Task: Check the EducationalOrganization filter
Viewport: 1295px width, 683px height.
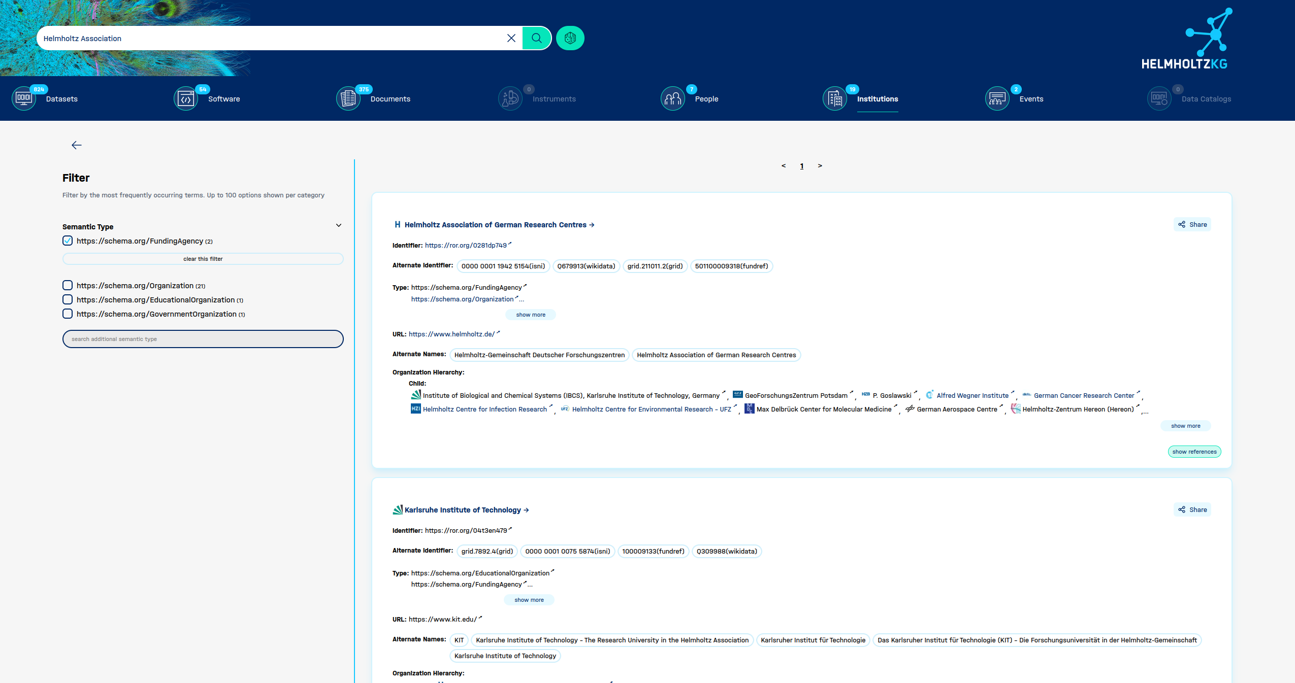Action: pos(68,299)
